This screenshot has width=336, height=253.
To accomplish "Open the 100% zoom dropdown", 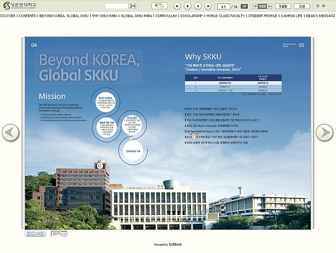I will click(x=59, y=234).
